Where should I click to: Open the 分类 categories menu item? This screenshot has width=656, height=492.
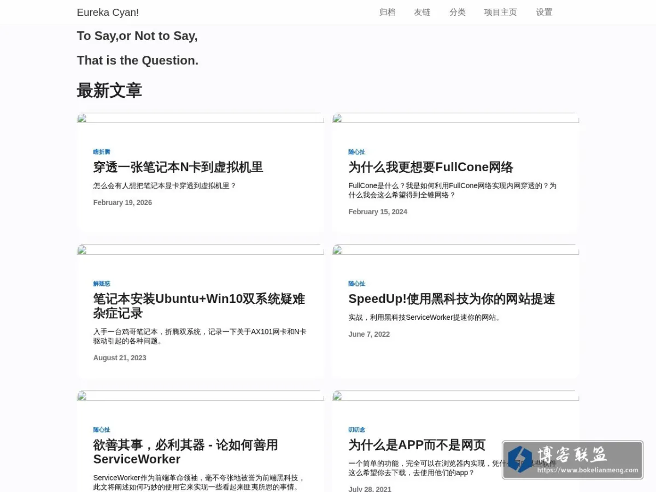(x=458, y=12)
